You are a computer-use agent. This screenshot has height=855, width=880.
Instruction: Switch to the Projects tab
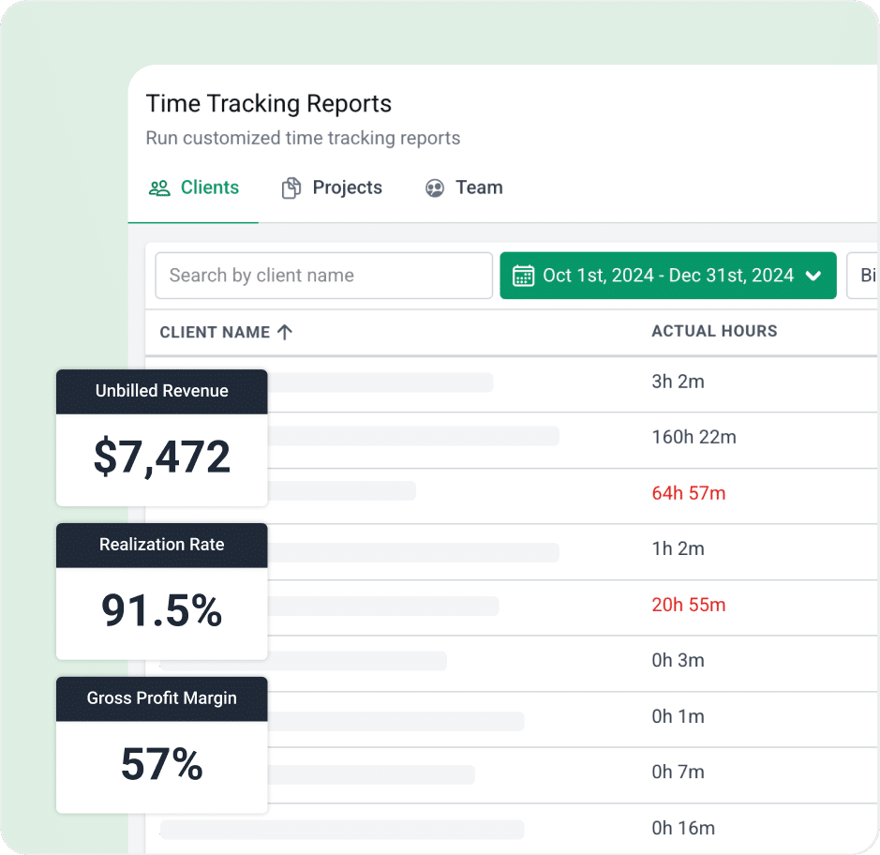pyautogui.click(x=332, y=187)
